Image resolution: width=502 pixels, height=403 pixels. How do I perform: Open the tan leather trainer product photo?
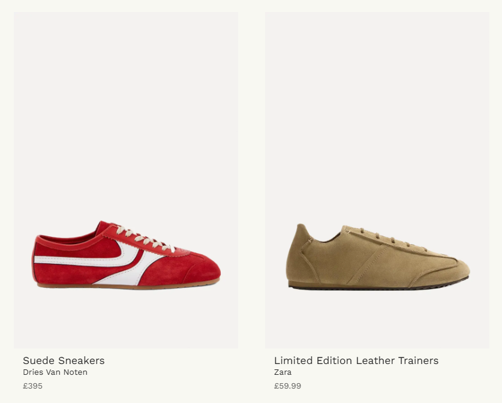[x=377, y=181]
